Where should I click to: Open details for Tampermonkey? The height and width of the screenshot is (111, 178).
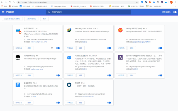click(x=19, y=75)
